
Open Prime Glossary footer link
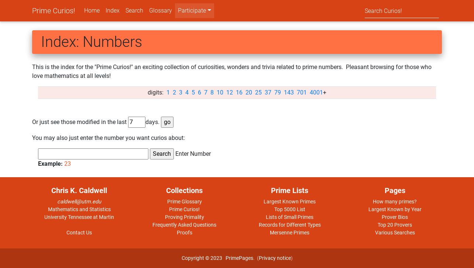click(x=185, y=202)
